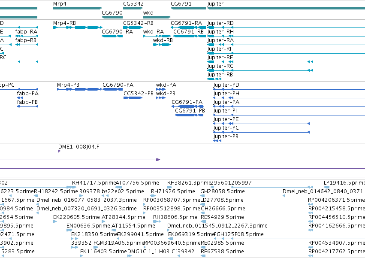Viewport: 365px width, 258px height.
Task: Click the Jupiter-RH transcript label
Action: pyautogui.click(x=220, y=32)
